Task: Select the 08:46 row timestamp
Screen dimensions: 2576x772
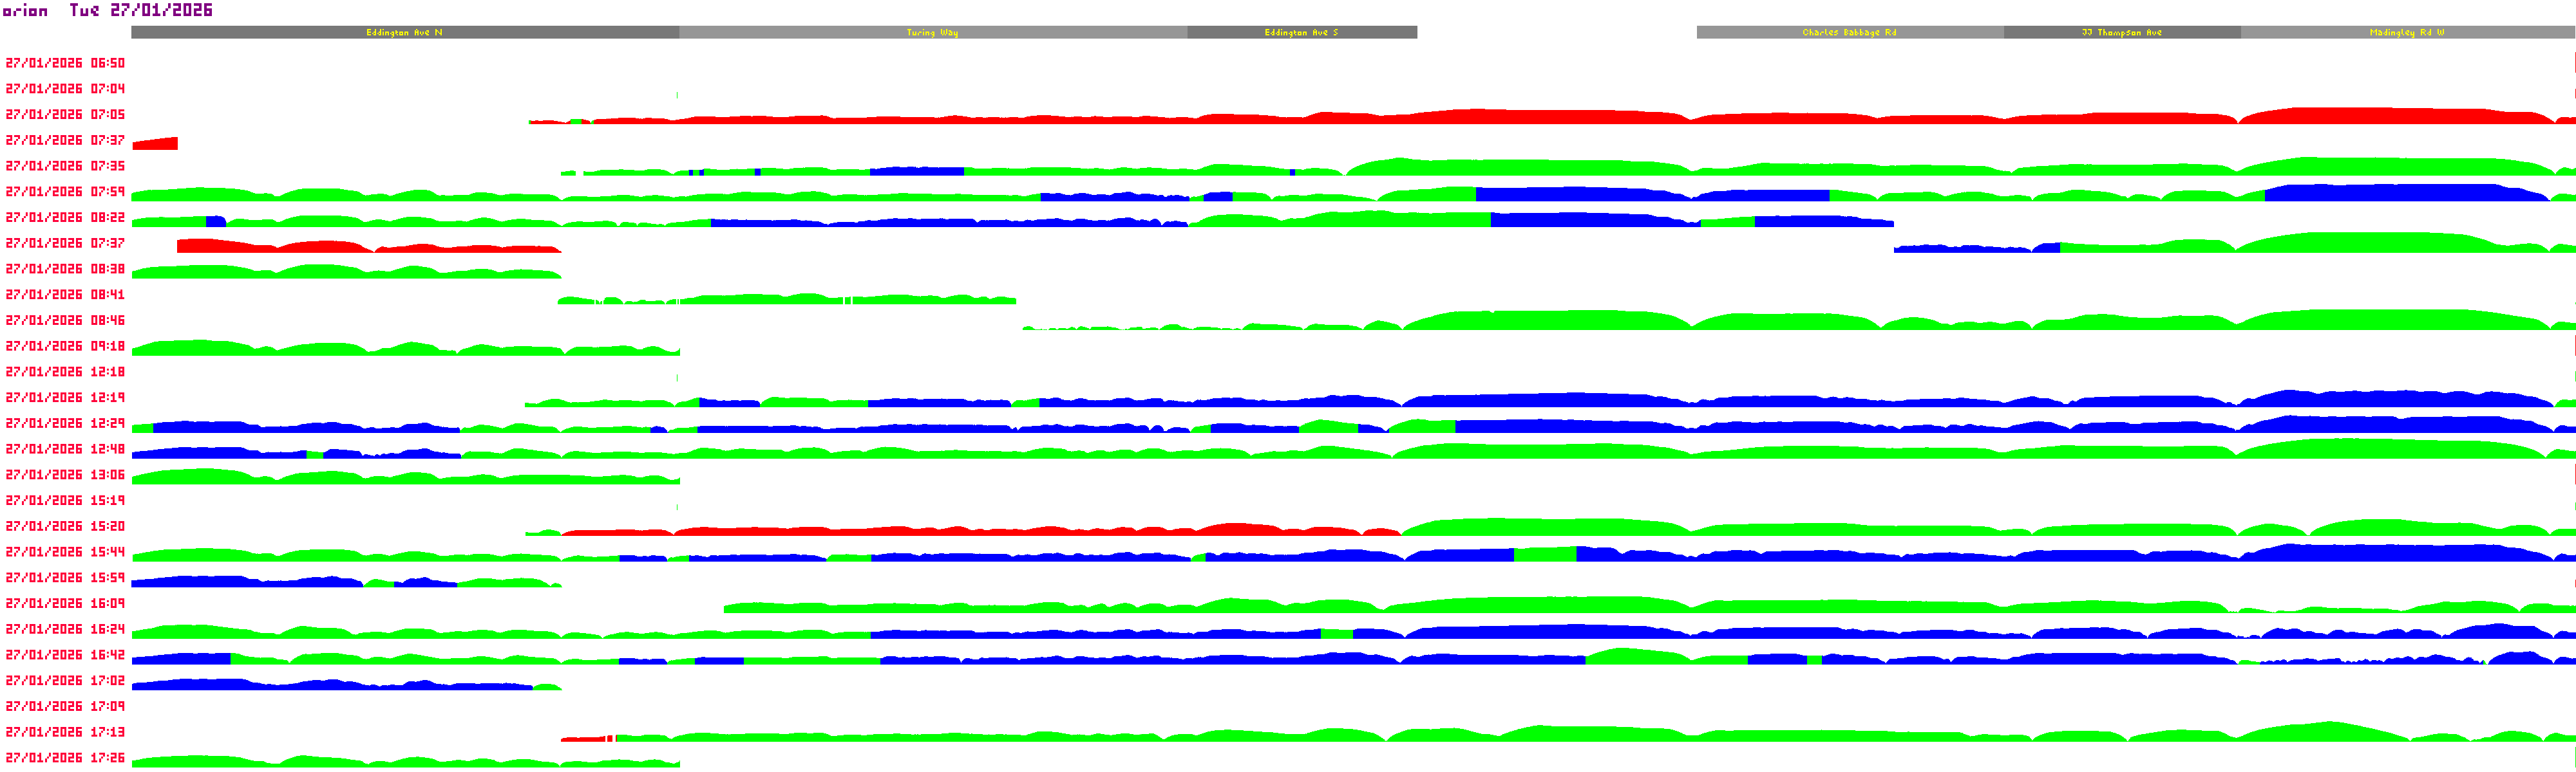Action: (65, 320)
